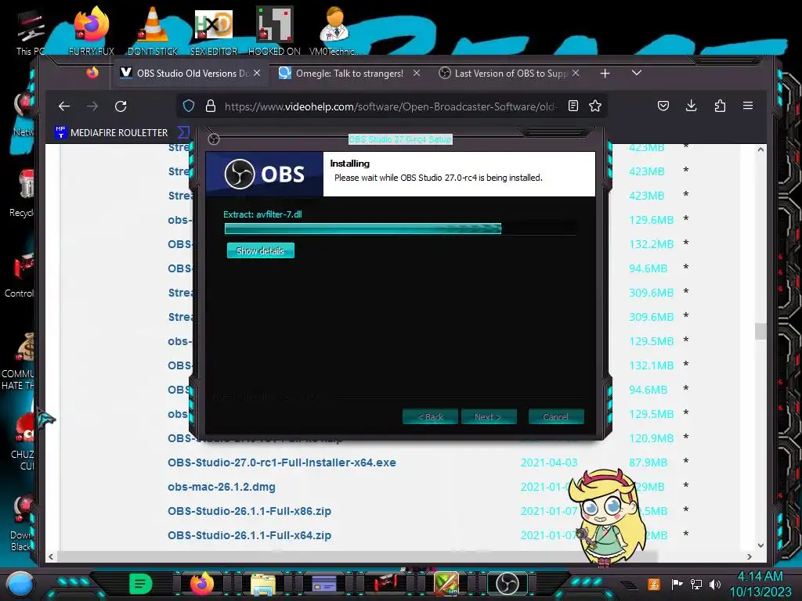Click the scroll up arrow of the page
802x601 pixels.
760,149
